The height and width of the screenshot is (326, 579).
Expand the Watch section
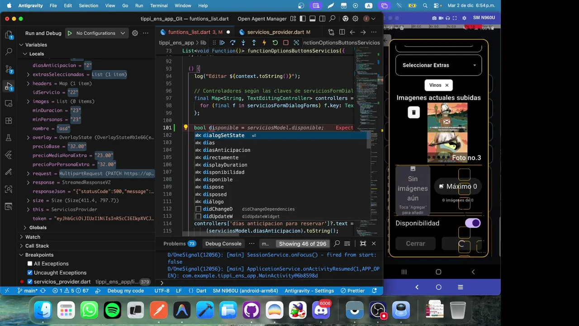click(x=21, y=237)
